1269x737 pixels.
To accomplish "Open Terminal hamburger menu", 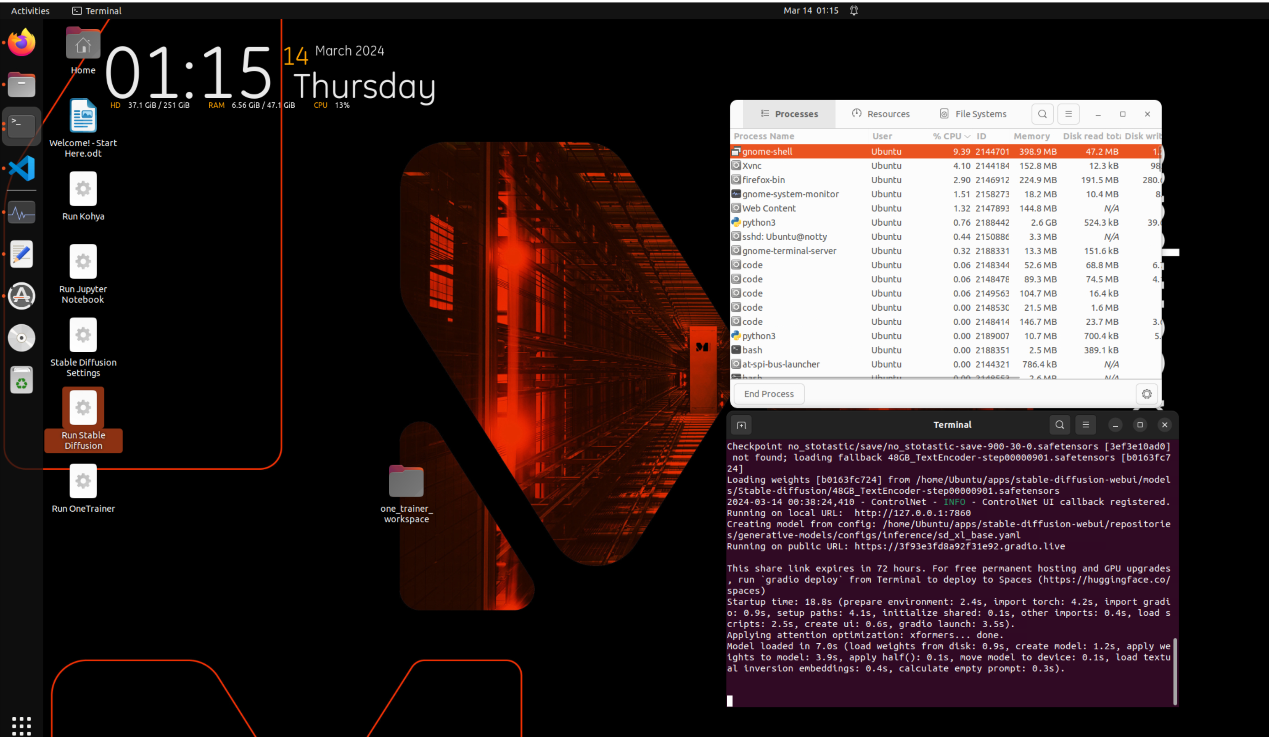I will pos(1086,425).
